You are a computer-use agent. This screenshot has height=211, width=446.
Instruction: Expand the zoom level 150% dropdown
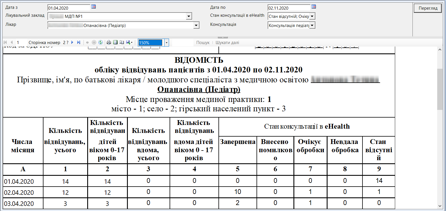point(166,43)
